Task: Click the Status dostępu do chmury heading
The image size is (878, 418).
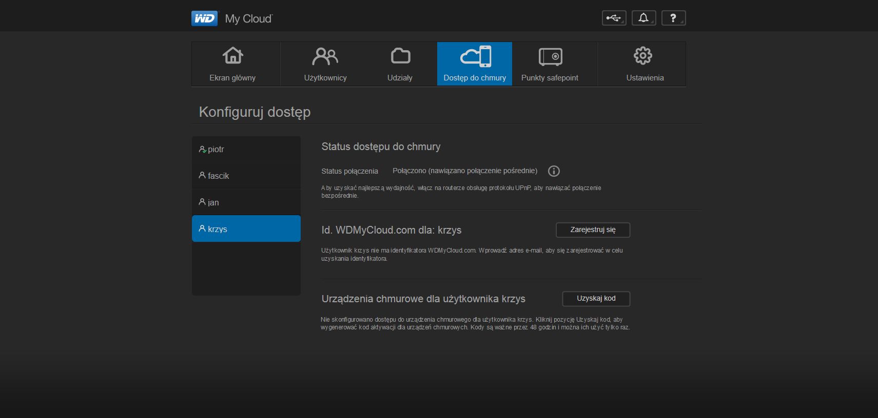Action: pyautogui.click(x=381, y=147)
